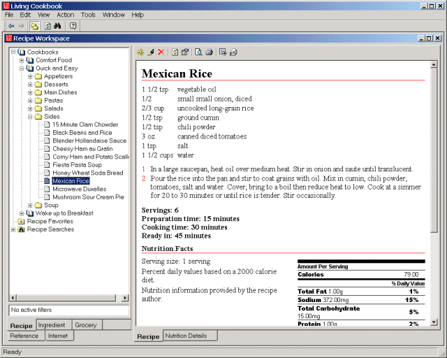Open the File menu

(9, 15)
